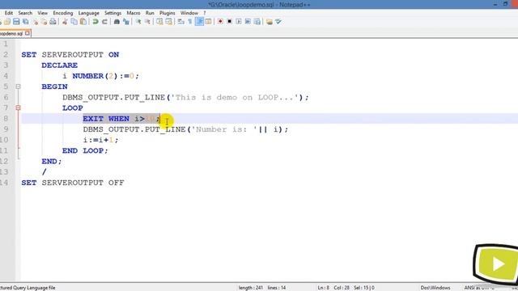518x291 pixels.
Task: Open Replace dialog from the toolbar icon
Action: tap(126, 22)
